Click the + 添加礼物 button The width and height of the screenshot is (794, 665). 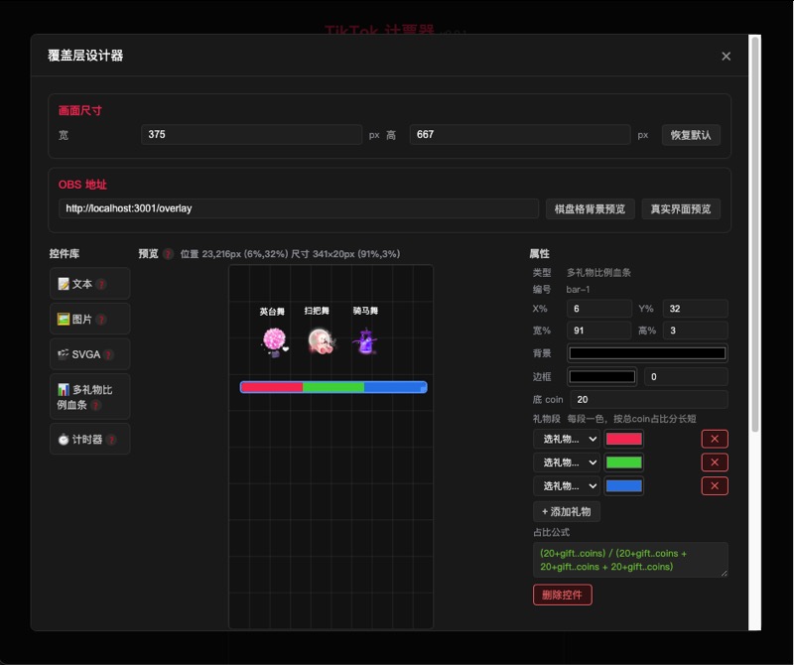[x=567, y=512]
